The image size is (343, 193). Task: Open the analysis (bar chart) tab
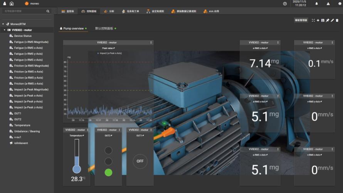pyautogui.click(x=109, y=12)
